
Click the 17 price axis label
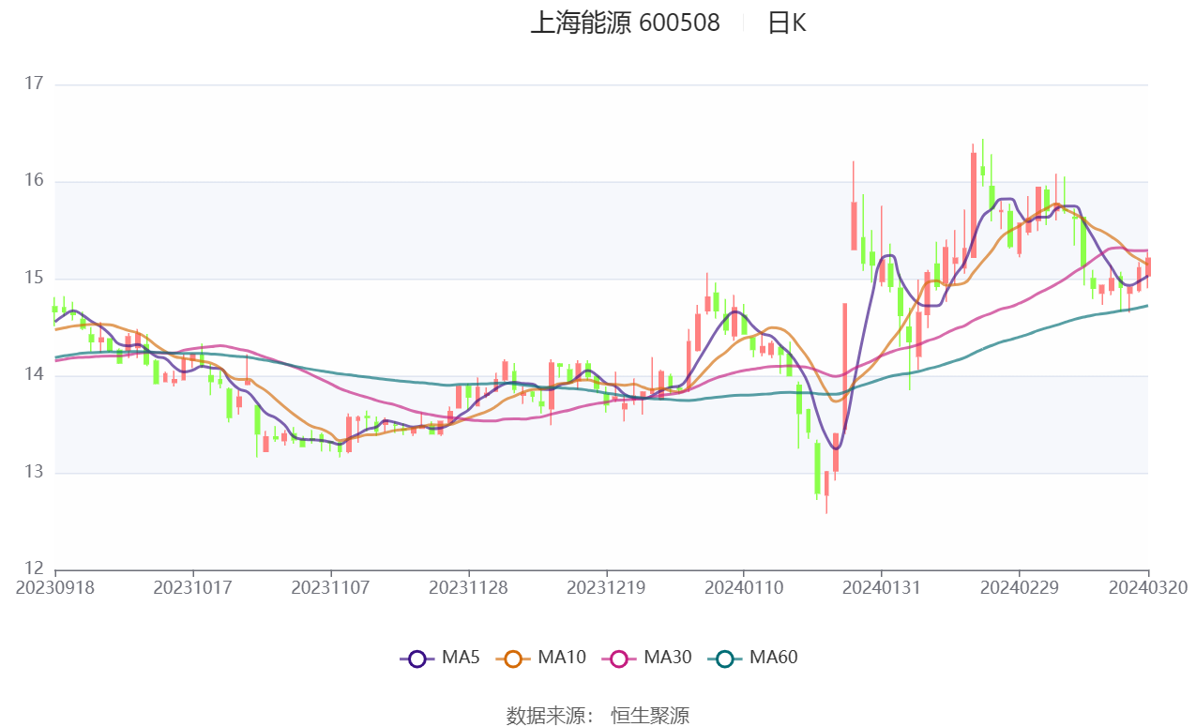coord(35,84)
